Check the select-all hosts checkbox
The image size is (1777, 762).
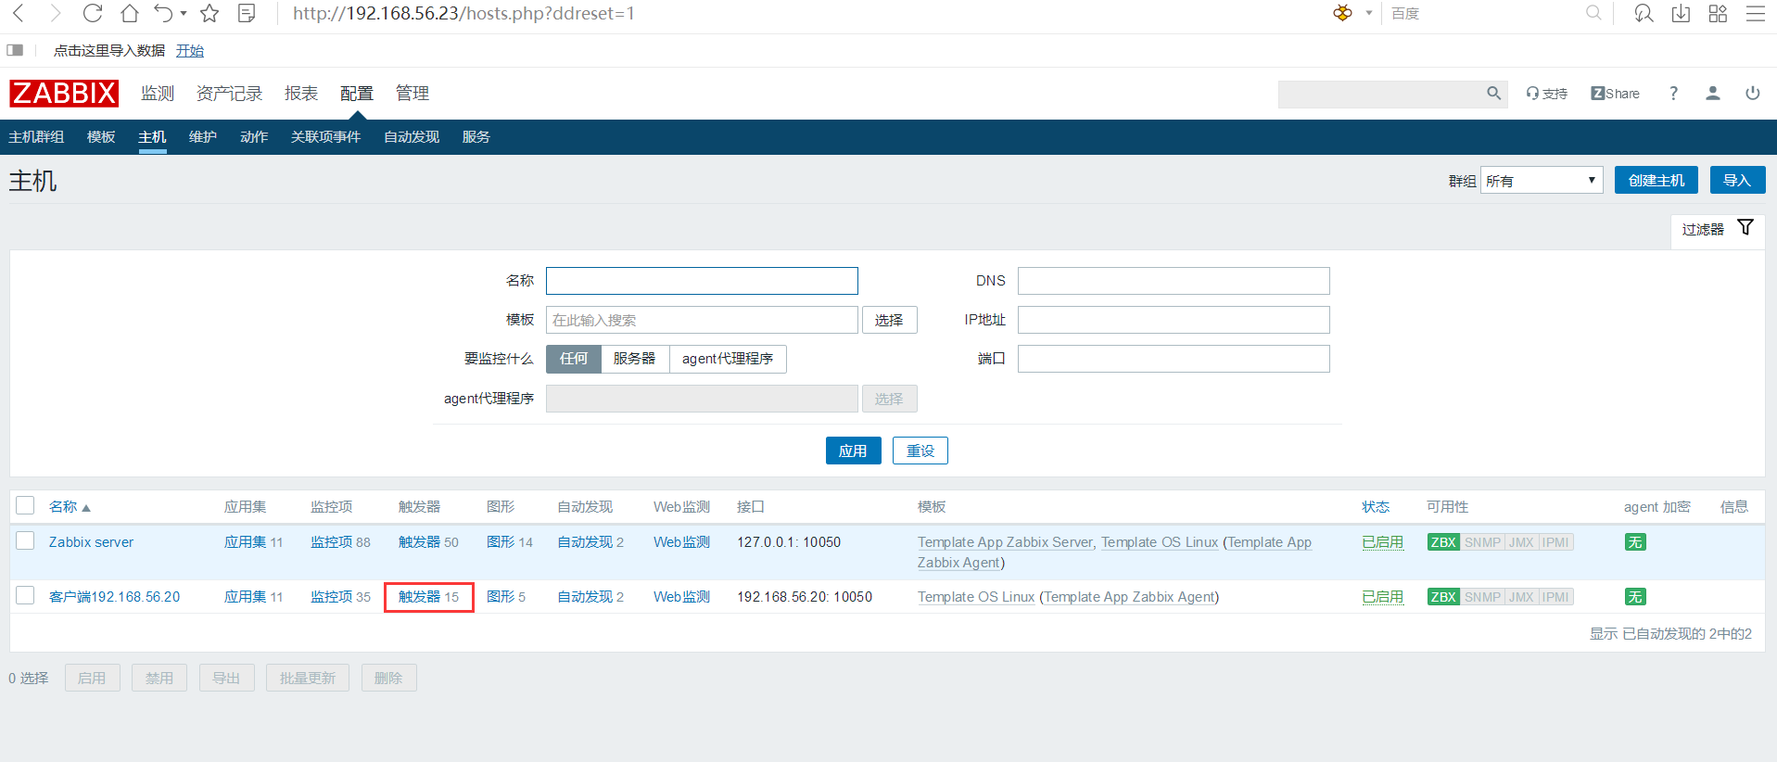[25, 505]
